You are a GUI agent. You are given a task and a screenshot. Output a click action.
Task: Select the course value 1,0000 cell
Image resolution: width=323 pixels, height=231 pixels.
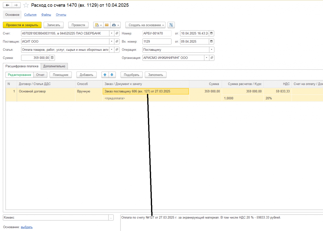click(x=243, y=98)
